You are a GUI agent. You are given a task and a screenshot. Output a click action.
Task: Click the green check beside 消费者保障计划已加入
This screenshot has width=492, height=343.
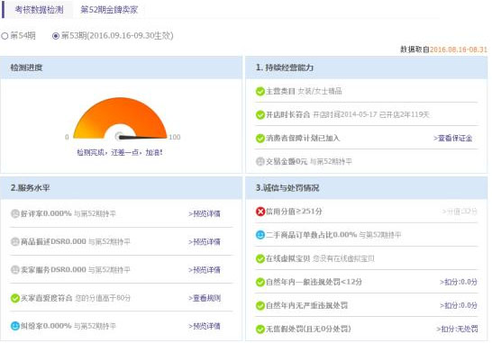pos(260,138)
